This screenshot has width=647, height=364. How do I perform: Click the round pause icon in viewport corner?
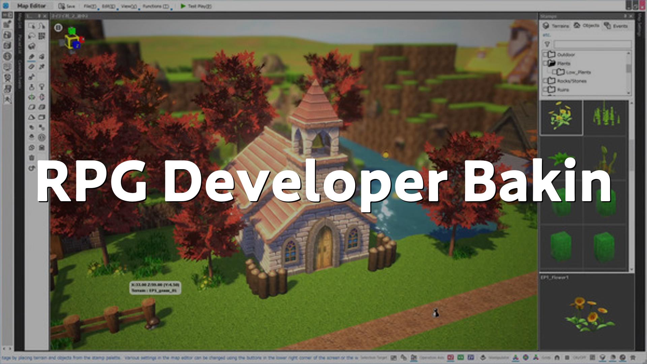click(x=58, y=28)
